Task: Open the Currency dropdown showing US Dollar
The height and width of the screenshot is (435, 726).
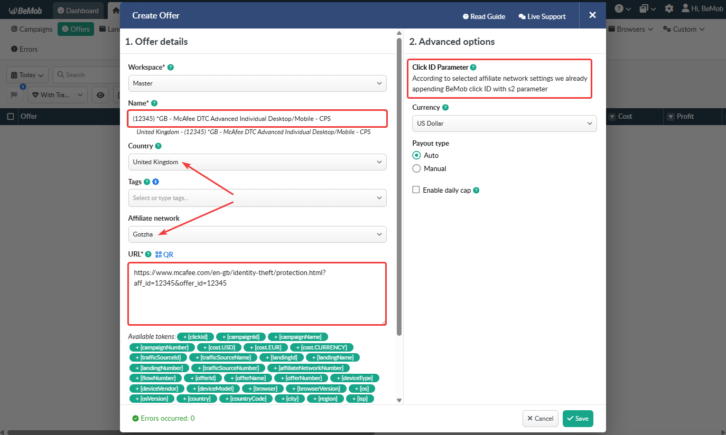Action: [505, 124]
